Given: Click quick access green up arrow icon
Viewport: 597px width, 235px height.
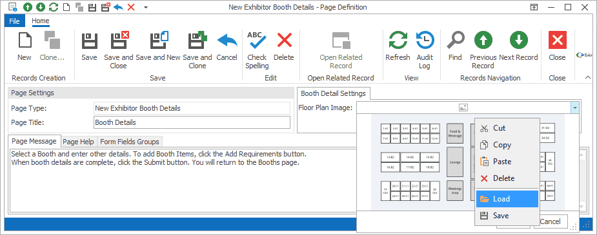Looking at the screenshot, I should click(28, 7).
